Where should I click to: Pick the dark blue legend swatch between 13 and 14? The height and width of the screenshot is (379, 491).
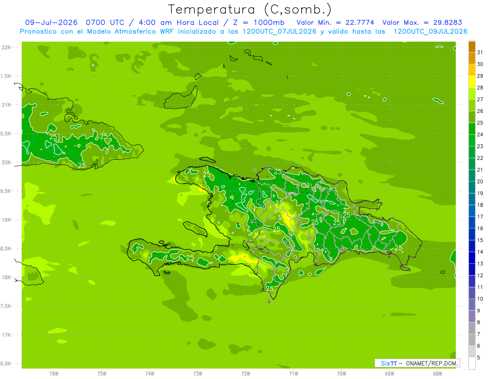(x=472, y=258)
